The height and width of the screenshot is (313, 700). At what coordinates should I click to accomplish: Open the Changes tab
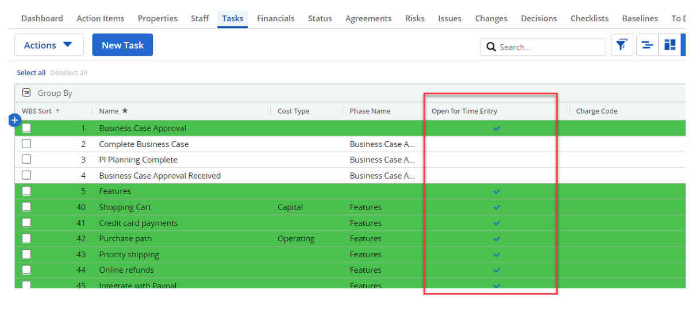[491, 18]
